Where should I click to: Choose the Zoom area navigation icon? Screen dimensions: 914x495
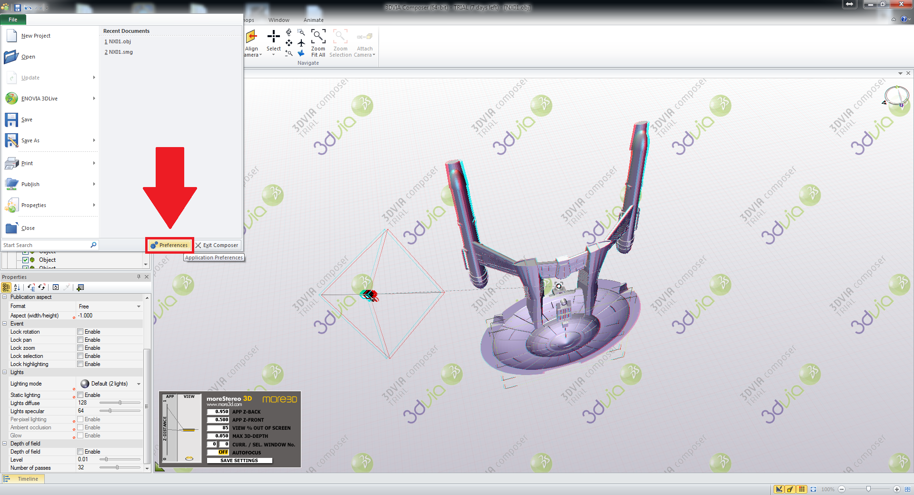click(301, 32)
